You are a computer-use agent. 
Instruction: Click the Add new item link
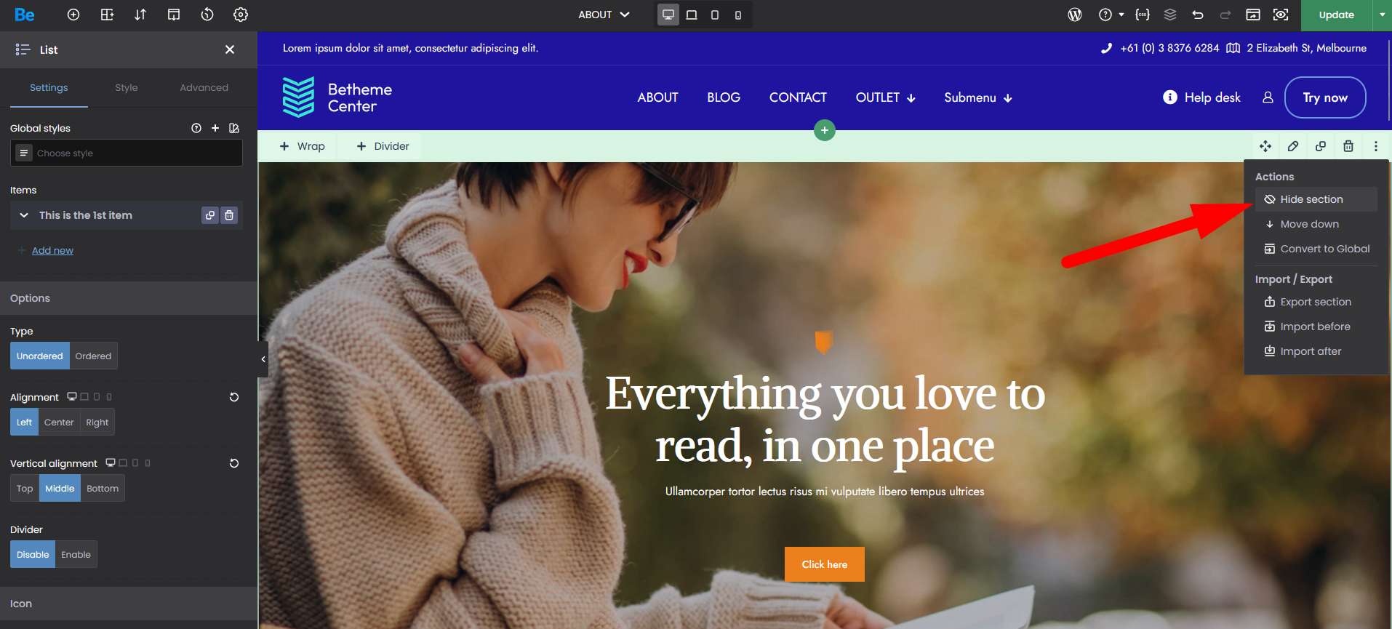point(52,250)
